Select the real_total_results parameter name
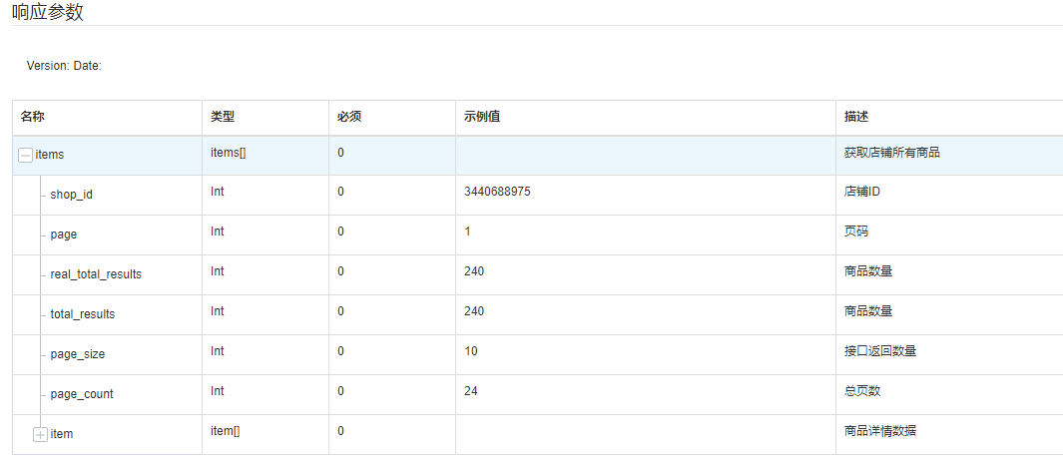The width and height of the screenshot is (1063, 463). [96, 274]
